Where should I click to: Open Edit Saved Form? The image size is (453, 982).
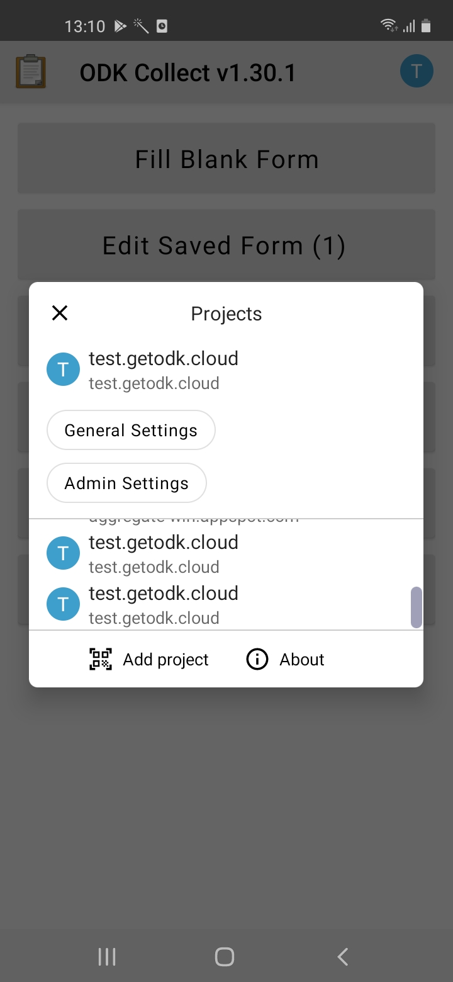pos(226,245)
